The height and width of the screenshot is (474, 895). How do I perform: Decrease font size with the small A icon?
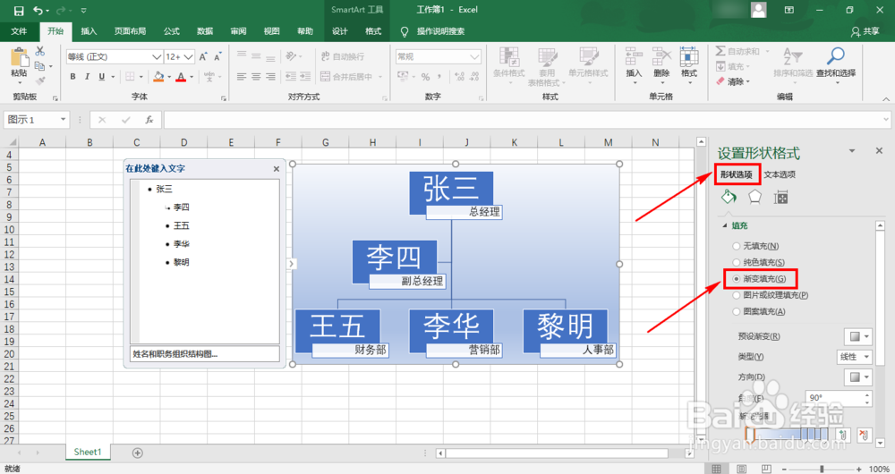[x=217, y=56]
